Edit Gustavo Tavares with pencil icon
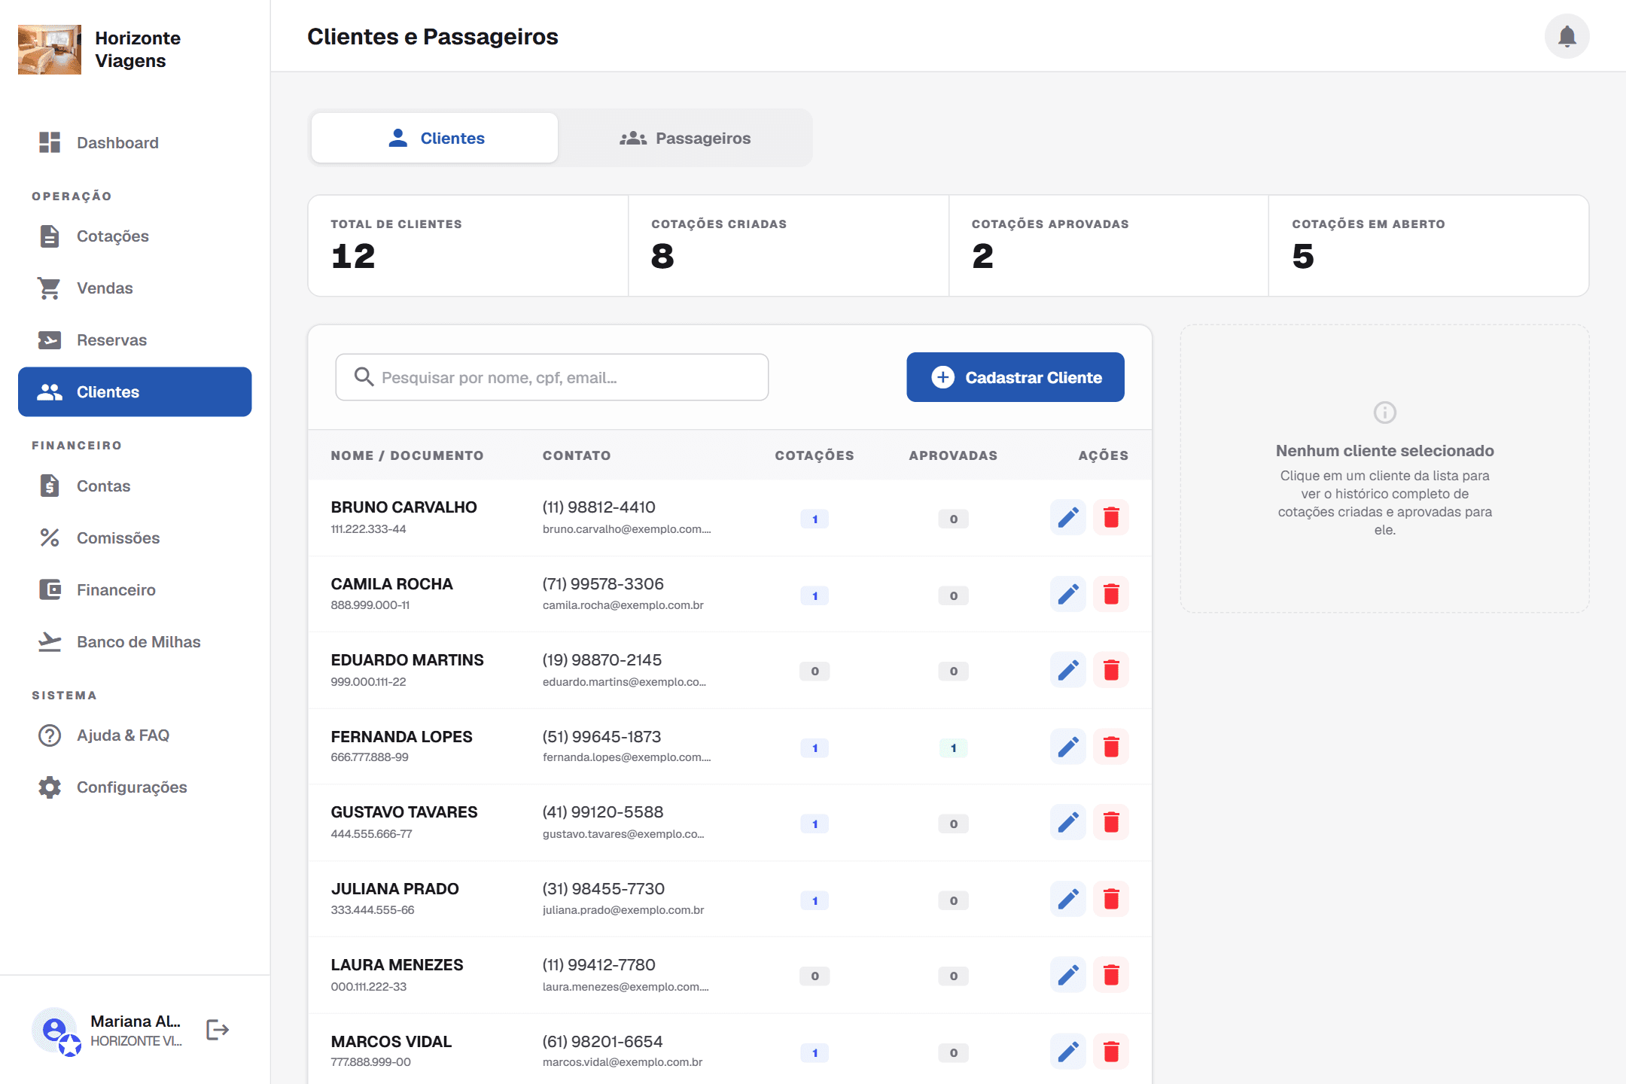 point(1068,822)
